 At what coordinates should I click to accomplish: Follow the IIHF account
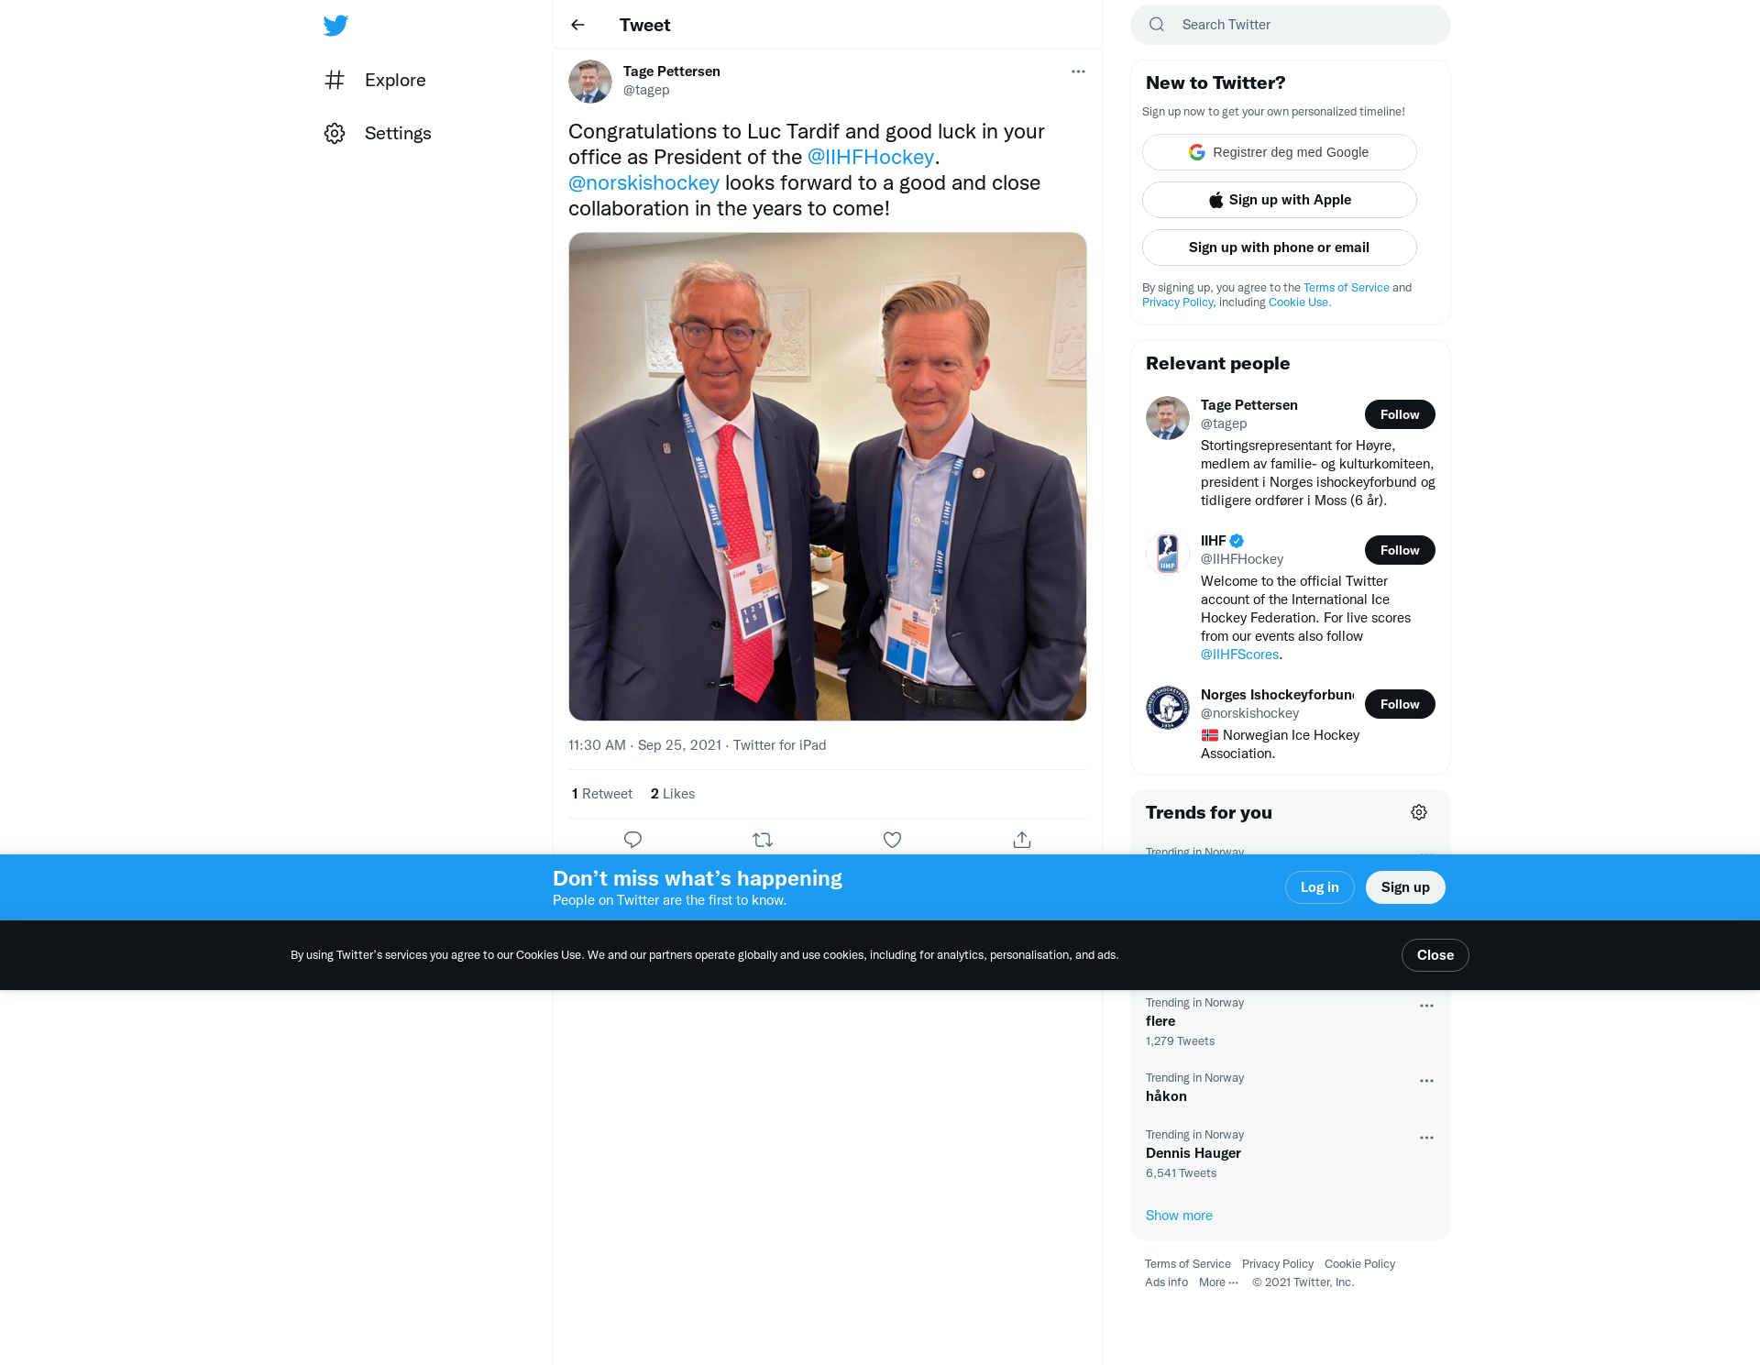click(x=1400, y=550)
